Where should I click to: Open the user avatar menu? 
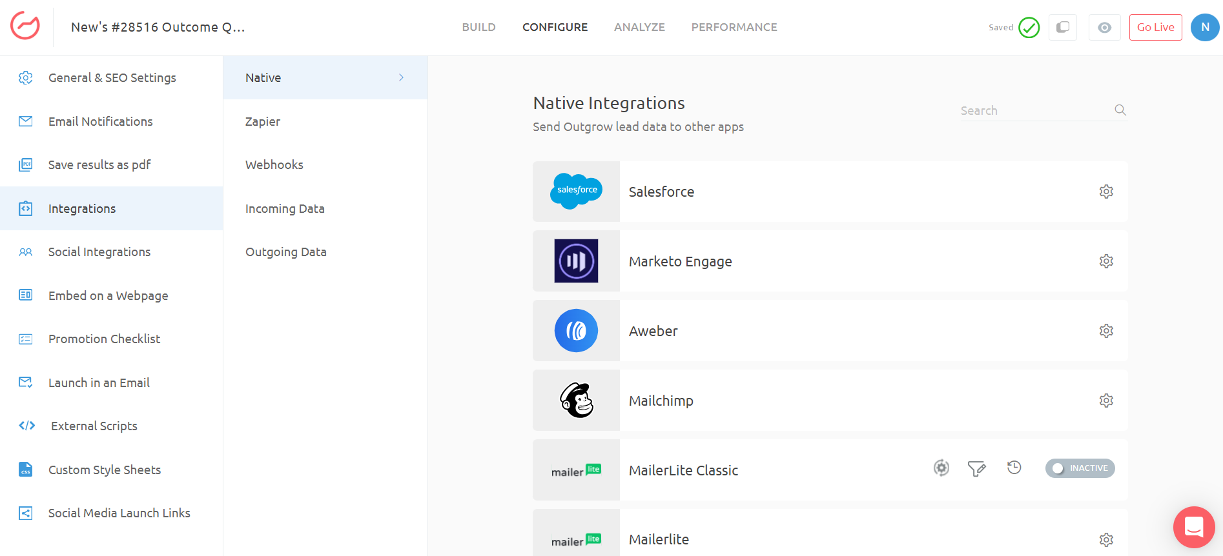[1204, 27]
